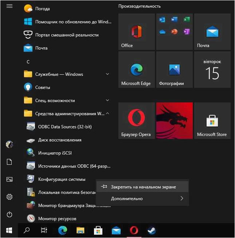Screen dimensions: 235x238
Task: Open taskbar Search
Action: coord(27,230)
